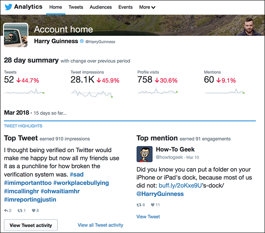Click the reply icon under Top Tweet

tap(6, 211)
